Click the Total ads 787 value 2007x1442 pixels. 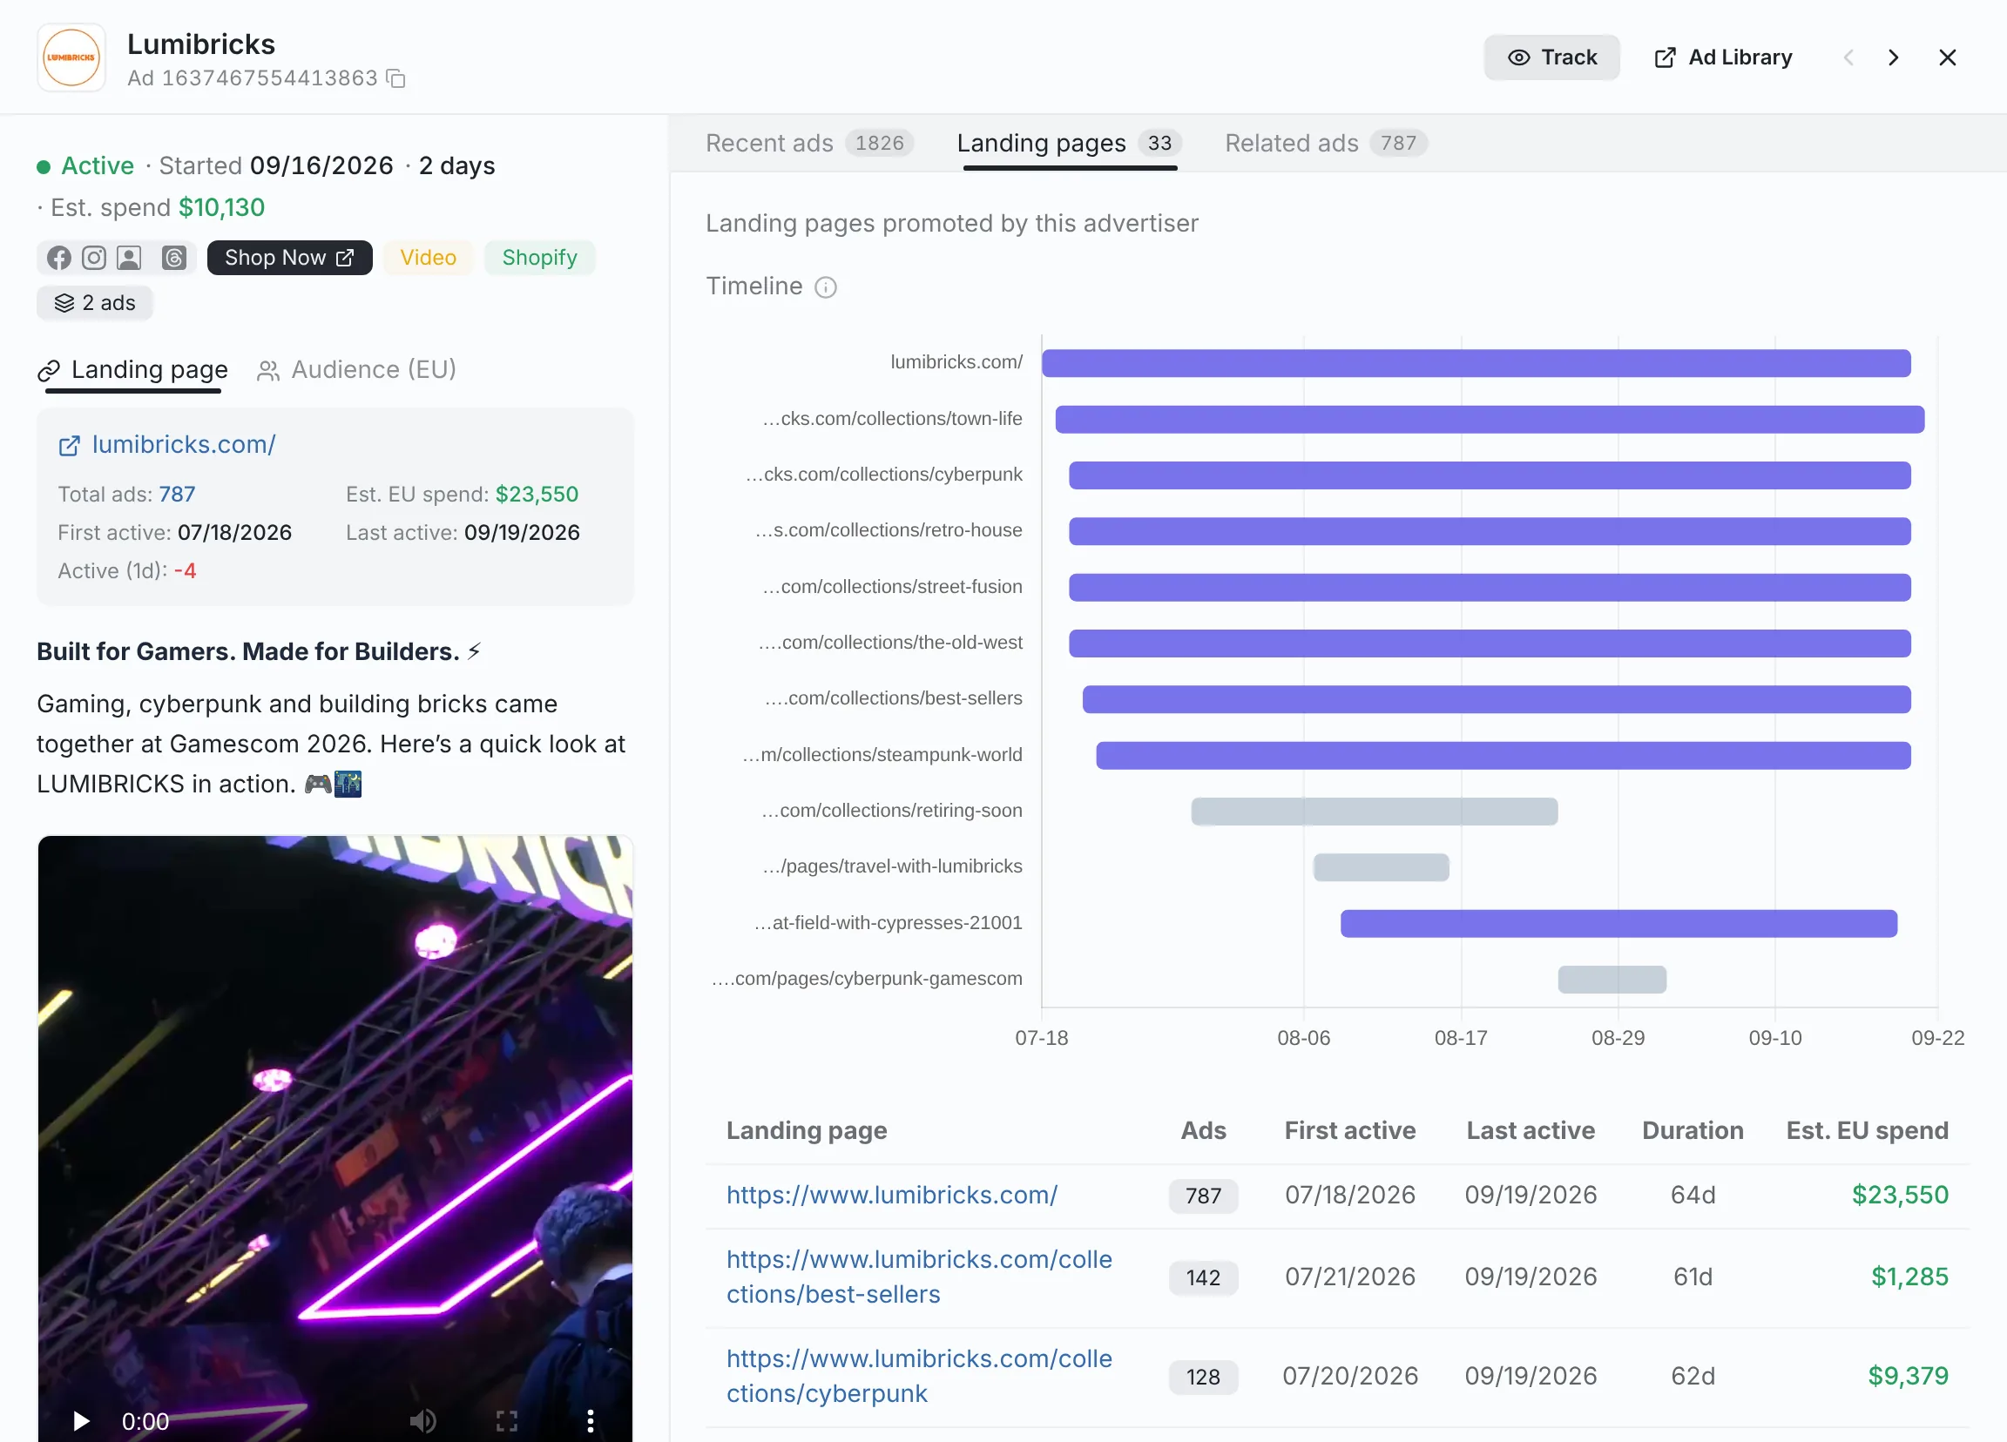tap(177, 495)
